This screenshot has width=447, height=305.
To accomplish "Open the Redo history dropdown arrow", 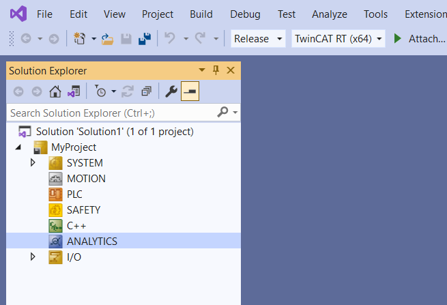I will tap(216, 38).
